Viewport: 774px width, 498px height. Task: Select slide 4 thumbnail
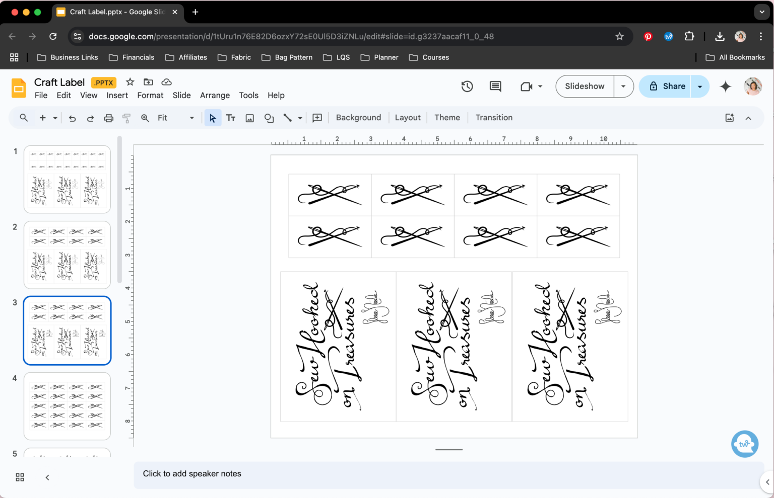click(x=67, y=406)
